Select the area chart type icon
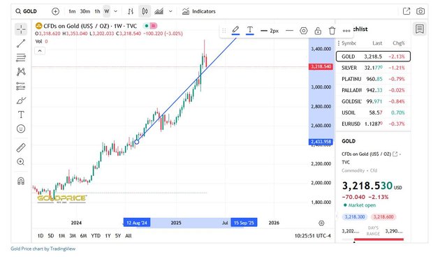 (159, 11)
